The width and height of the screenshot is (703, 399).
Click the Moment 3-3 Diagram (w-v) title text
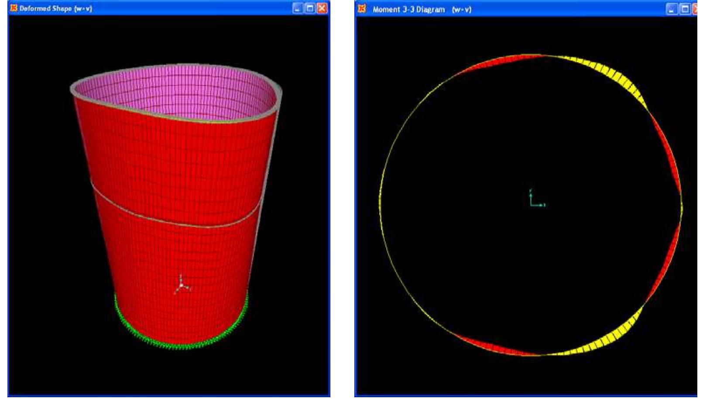tap(422, 9)
